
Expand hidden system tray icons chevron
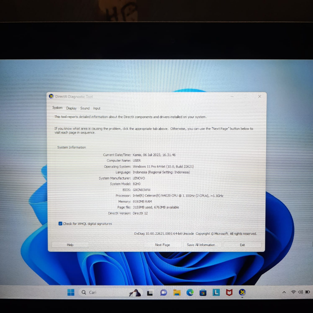click(x=284, y=293)
